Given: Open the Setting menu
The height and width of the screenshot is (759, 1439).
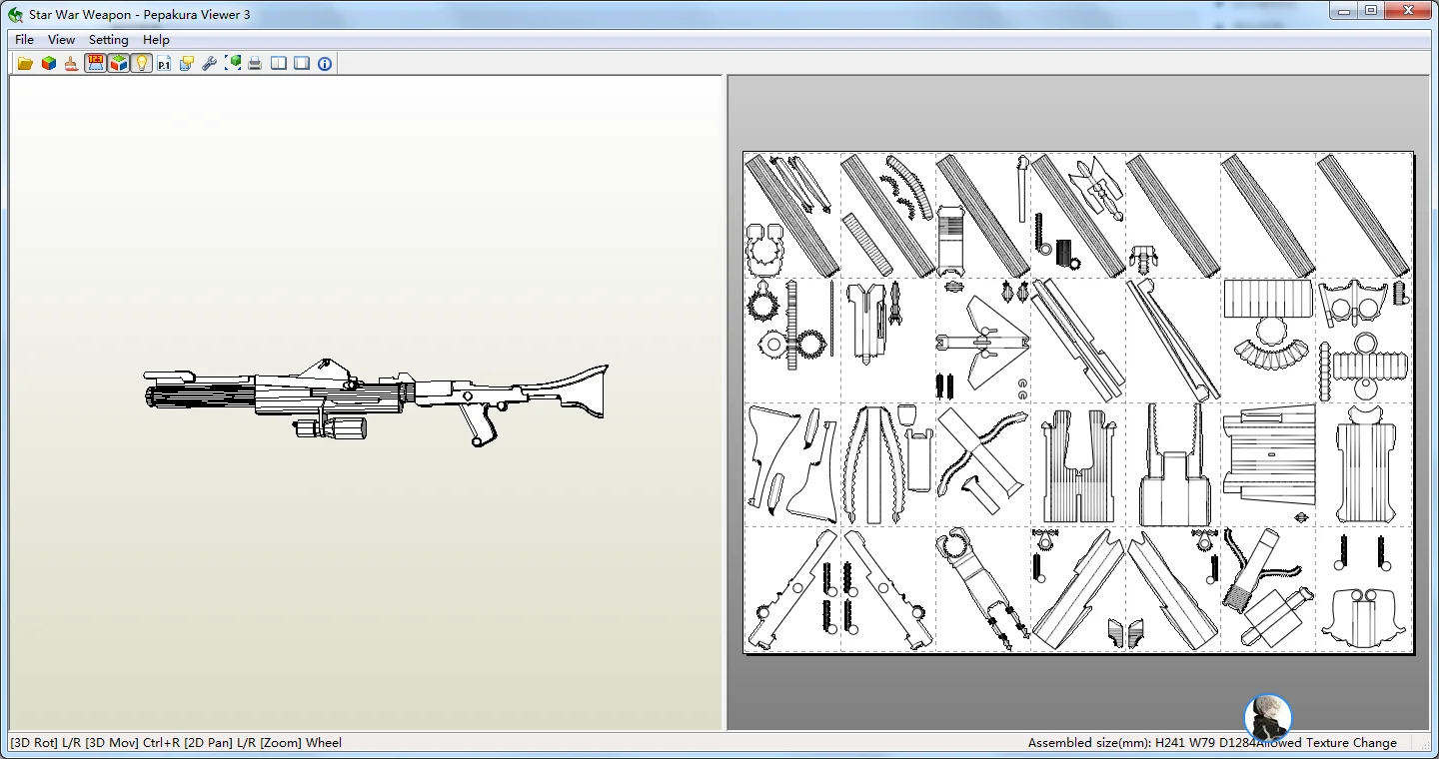Looking at the screenshot, I should coord(109,40).
